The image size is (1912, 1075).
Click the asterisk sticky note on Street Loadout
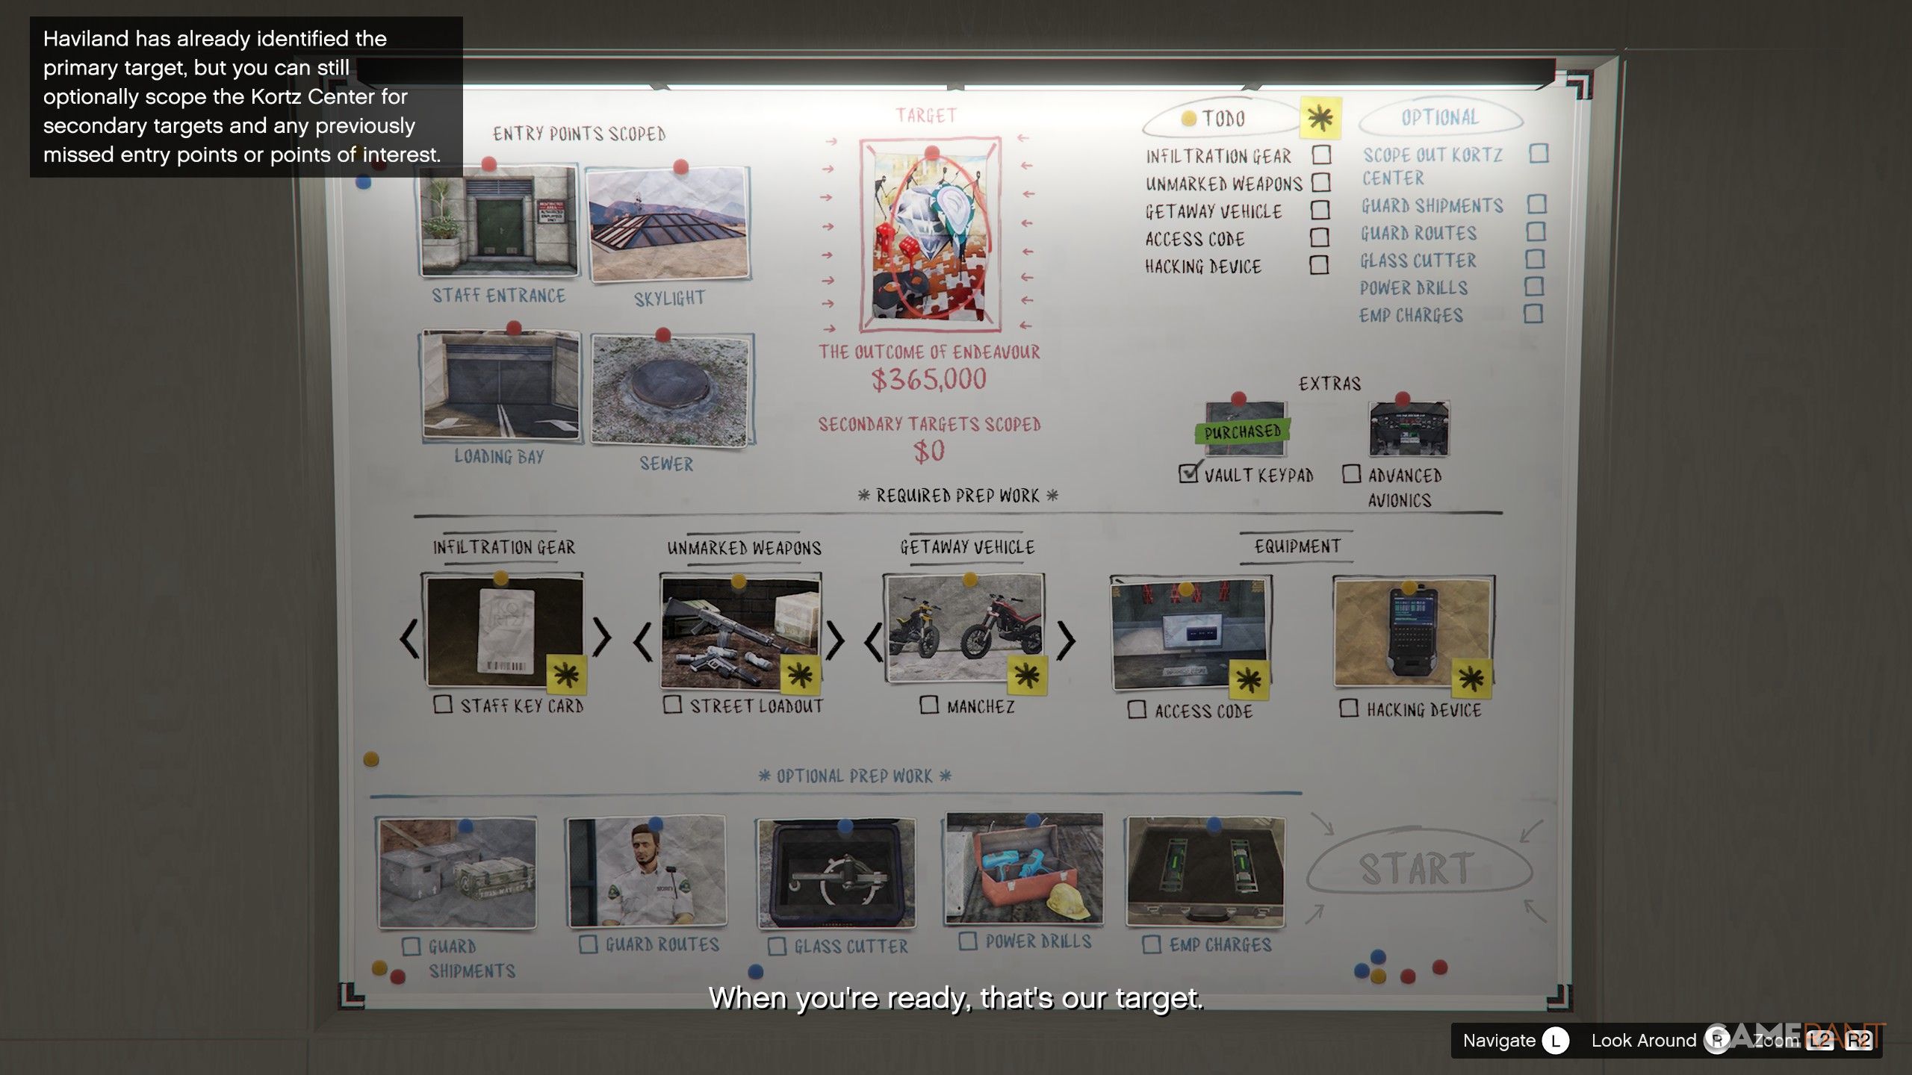[x=801, y=676]
